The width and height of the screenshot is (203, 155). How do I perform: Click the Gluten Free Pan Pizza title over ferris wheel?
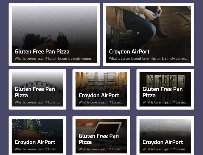pos(35,92)
